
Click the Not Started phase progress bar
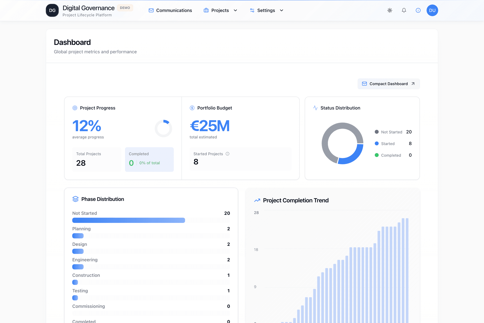point(151,220)
